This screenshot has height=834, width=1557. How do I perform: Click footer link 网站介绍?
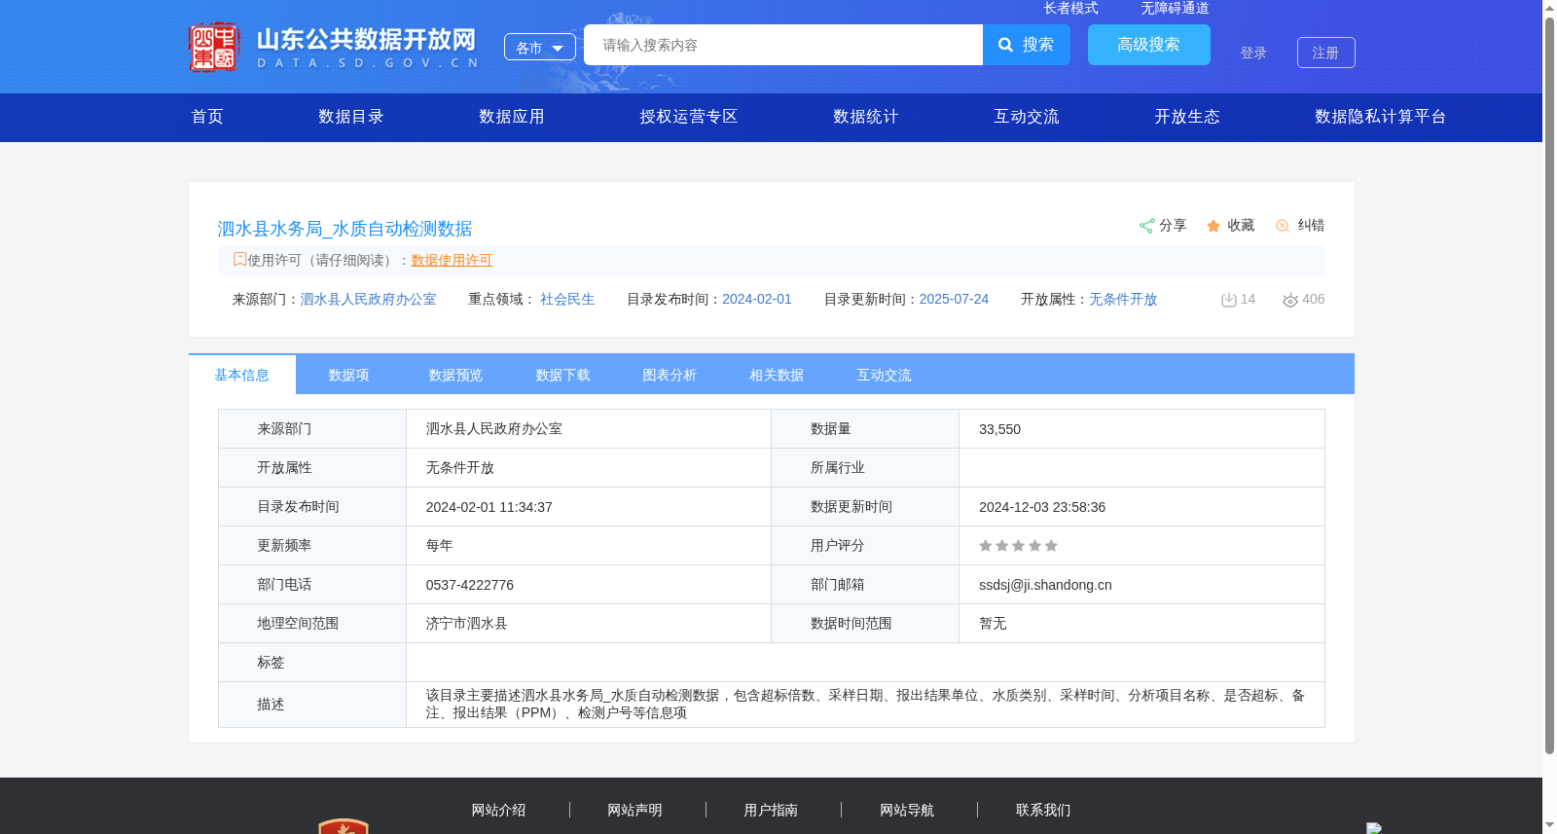(499, 810)
